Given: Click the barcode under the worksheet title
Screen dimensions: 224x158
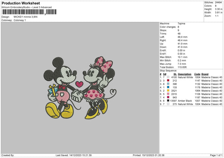Looking at the screenshot, I should click(29, 12).
